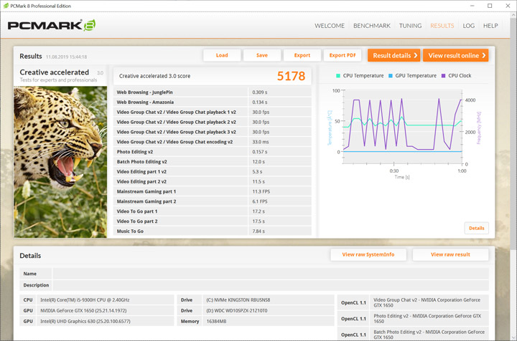The height and width of the screenshot is (341, 517).
Task: Click the results timestamp 11.08.2019
Action: pyautogui.click(x=66, y=57)
